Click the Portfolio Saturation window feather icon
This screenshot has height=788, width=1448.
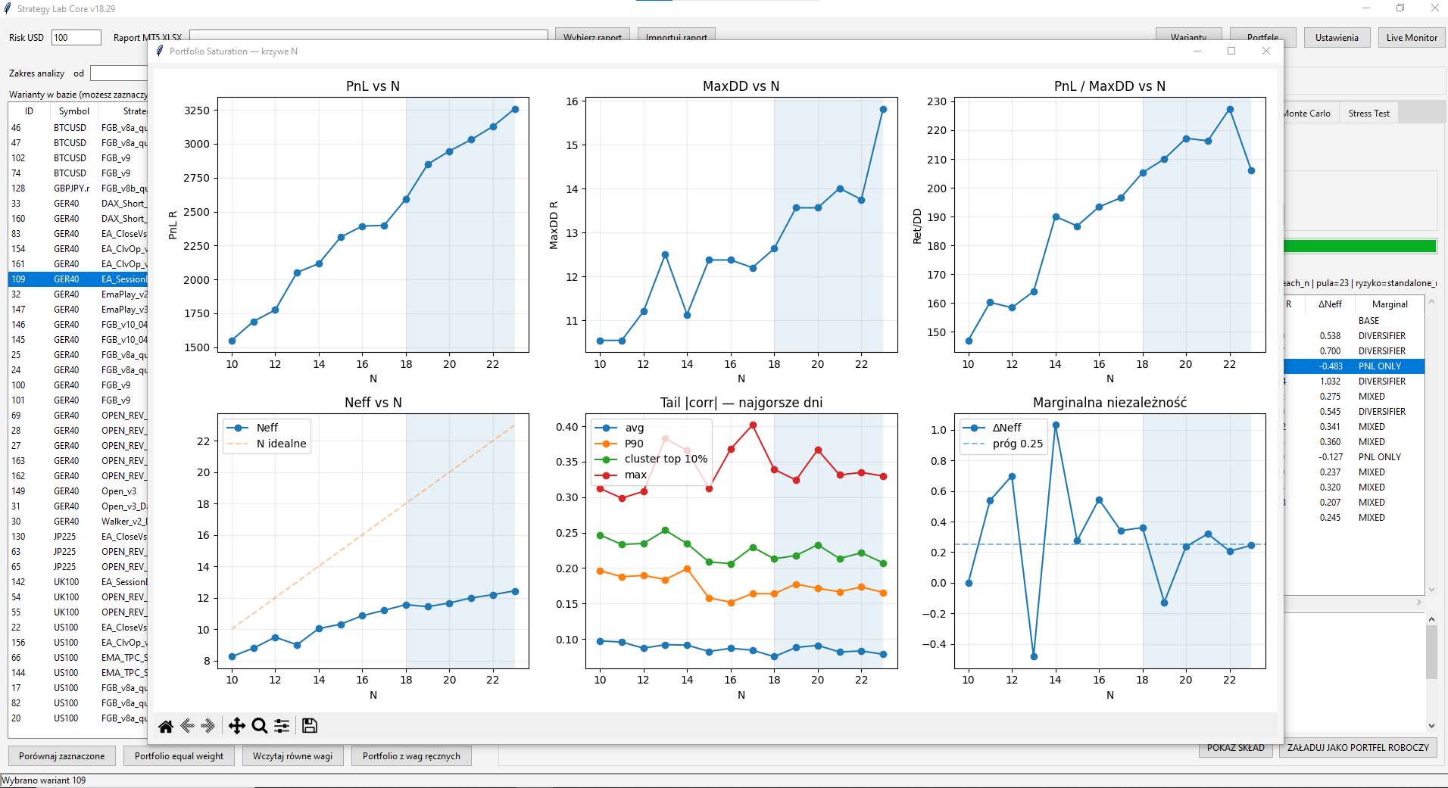point(159,51)
